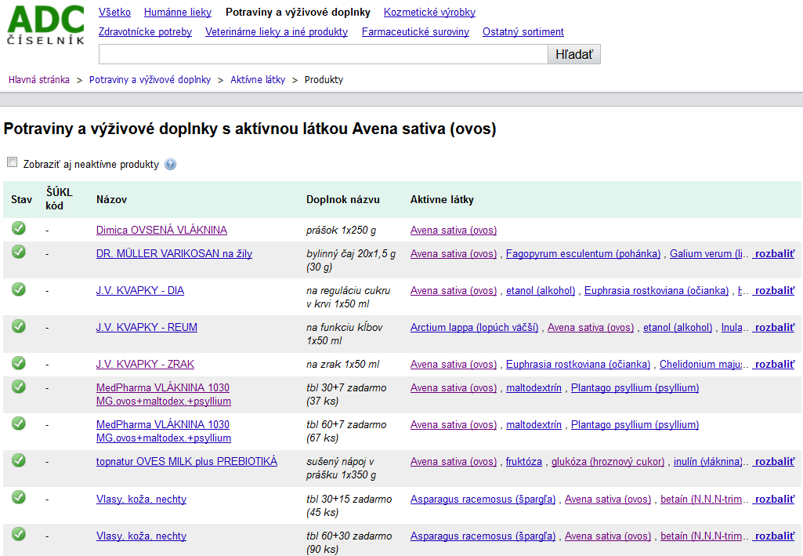Go to Potraviny a výživové doplnky breadcrumb
Viewport: 803px width, 556px height.
[150, 79]
